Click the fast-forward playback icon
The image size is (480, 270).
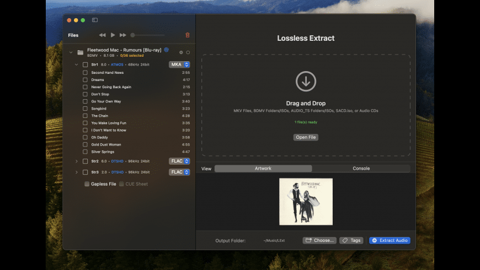click(x=122, y=35)
